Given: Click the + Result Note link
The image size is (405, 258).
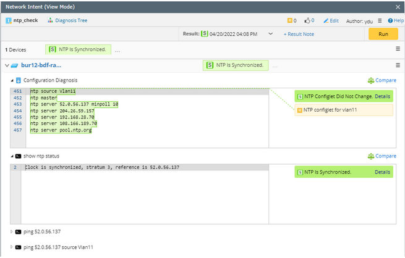Looking at the screenshot, I should tap(299, 34).
